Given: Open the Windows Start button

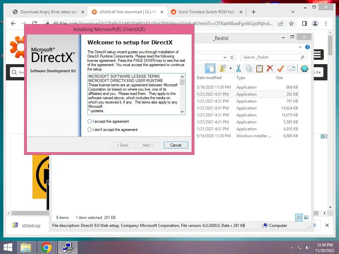Looking at the screenshot, I should 8,247.
